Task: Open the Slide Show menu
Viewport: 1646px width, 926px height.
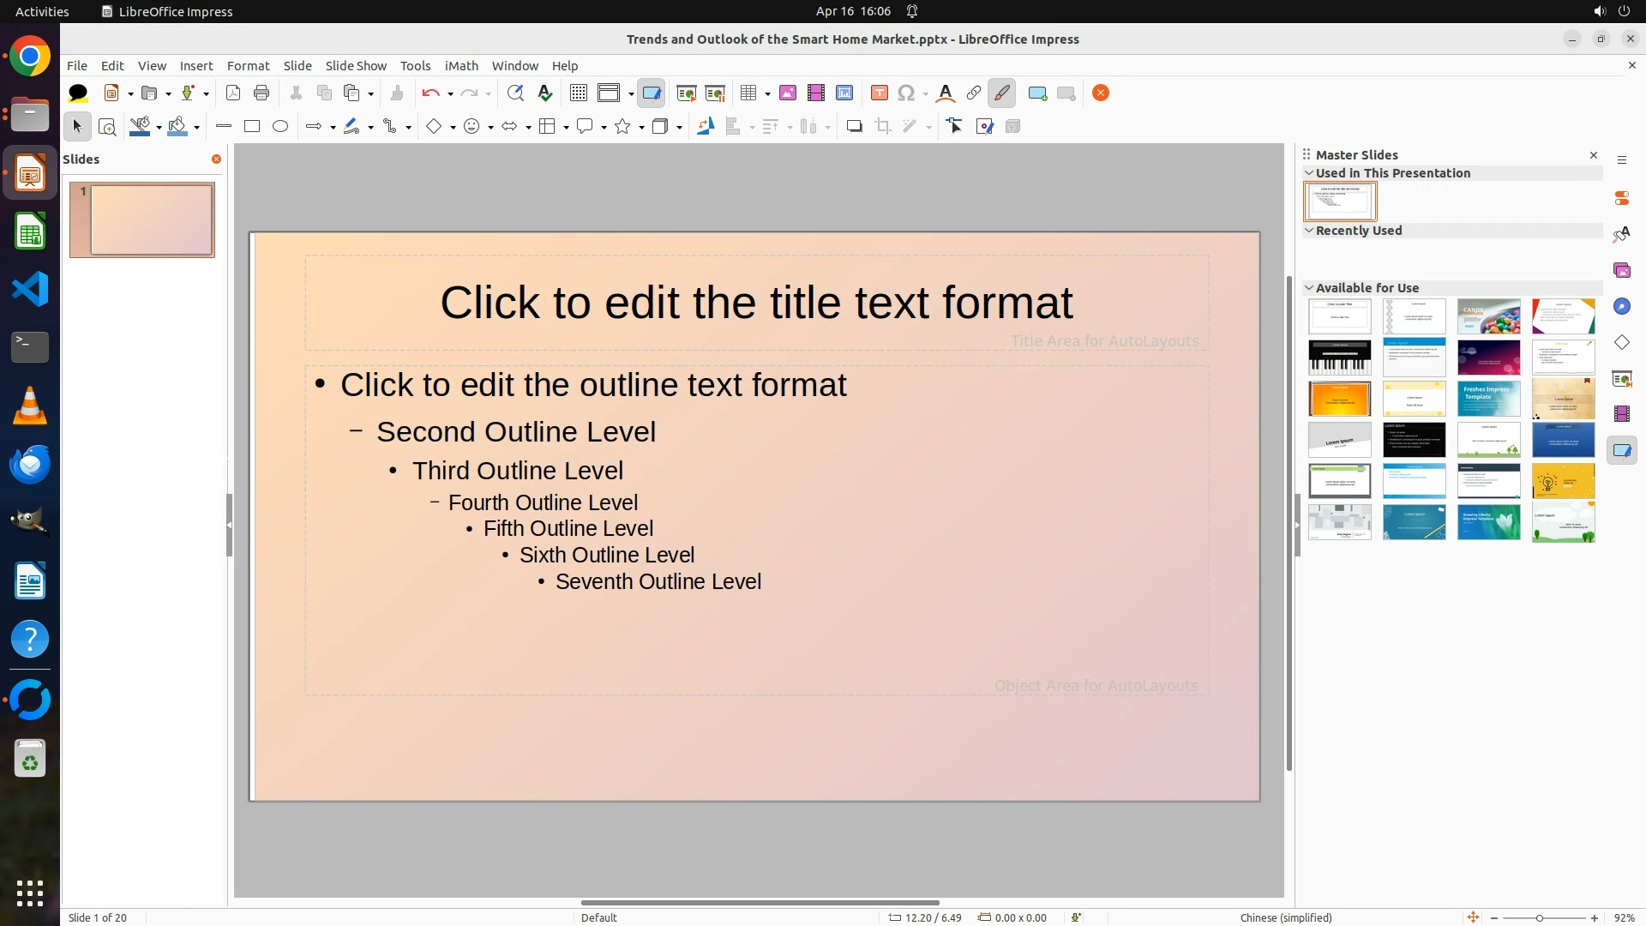Action: [356, 66]
